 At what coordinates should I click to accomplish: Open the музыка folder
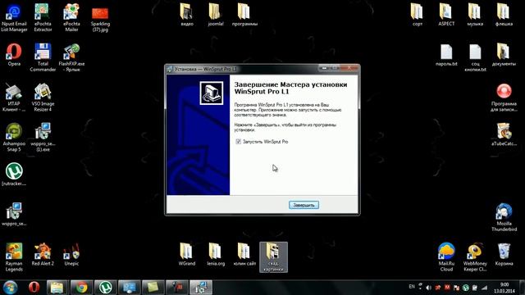coord(475,15)
